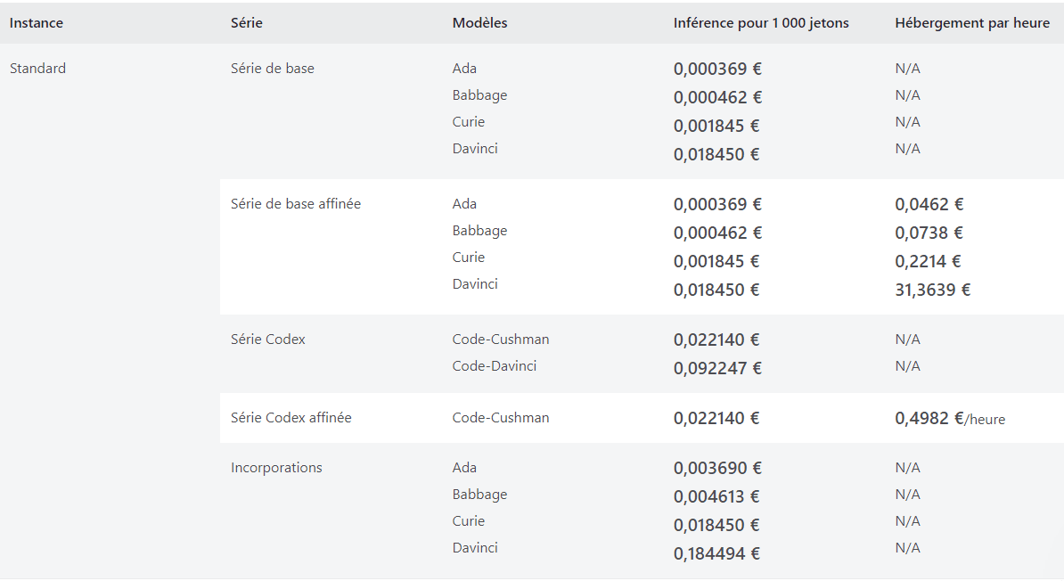The image size is (1064, 581).
Task: Select the Inférence pour 1 000 jetons header
Action: pyautogui.click(x=761, y=23)
